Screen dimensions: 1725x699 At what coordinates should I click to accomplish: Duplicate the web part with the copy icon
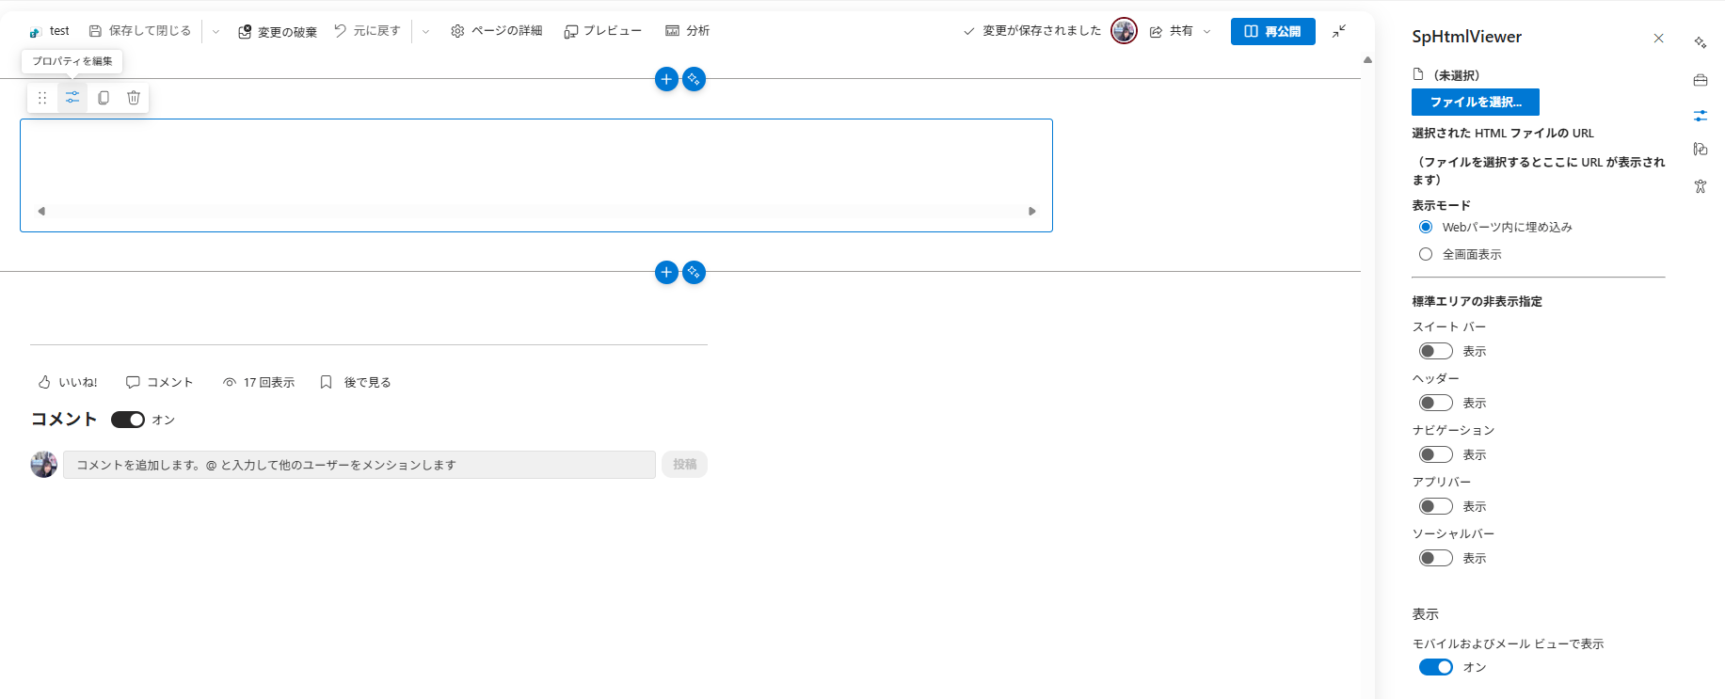(x=104, y=98)
